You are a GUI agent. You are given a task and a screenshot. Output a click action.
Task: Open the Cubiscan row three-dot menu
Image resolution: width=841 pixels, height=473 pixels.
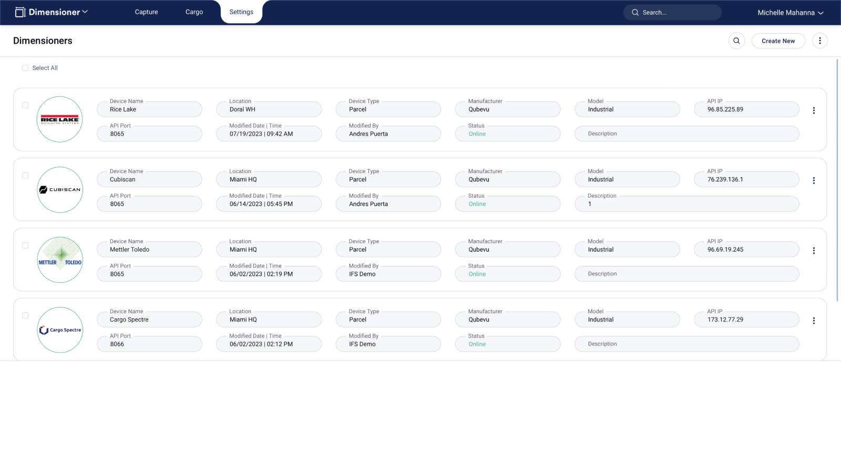[814, 181]
